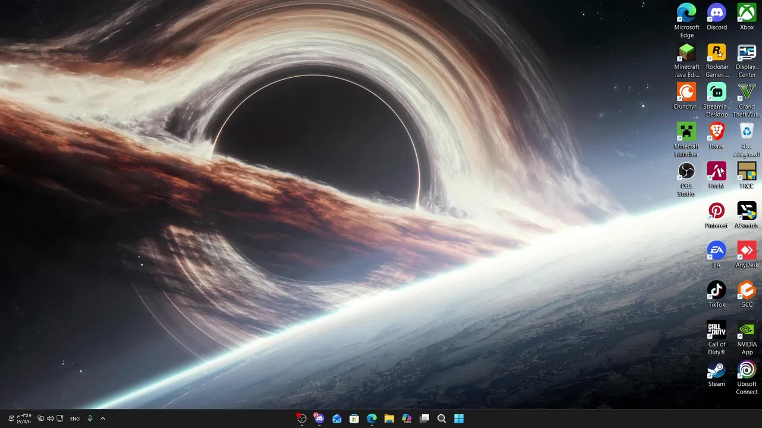The image size is (762, 428).
Task: Open the NVIDIA App shortcut
Action: pos(747,338)
